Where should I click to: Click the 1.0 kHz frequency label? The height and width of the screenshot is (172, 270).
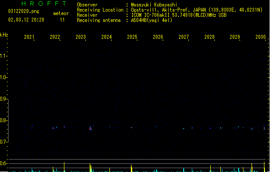tap(3, 77)
